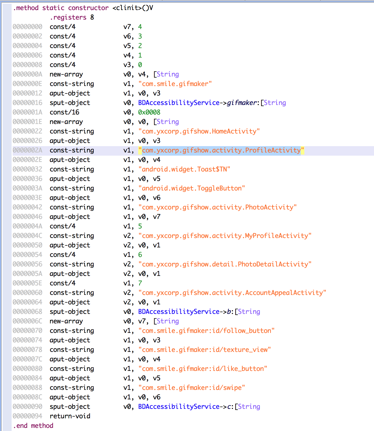Click the MyProfileActivity string literal
The image size is (374, 431).
click(225, 236)
